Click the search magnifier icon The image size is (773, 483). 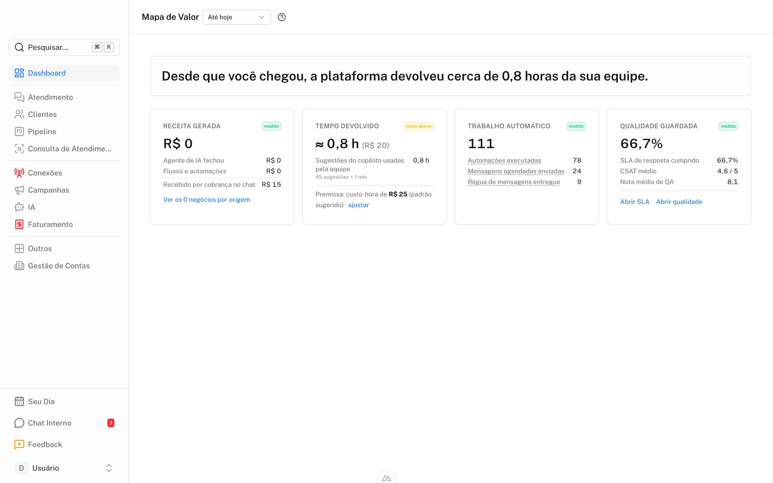click(x=19, y=47)
